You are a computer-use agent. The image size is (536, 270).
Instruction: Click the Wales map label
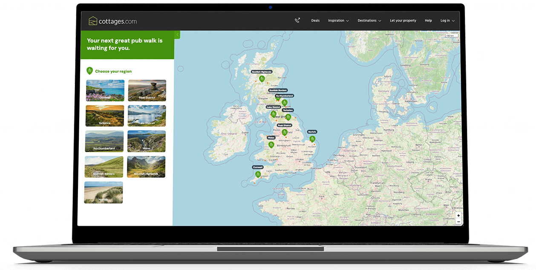pyautogui.click(x=271, y=138)
